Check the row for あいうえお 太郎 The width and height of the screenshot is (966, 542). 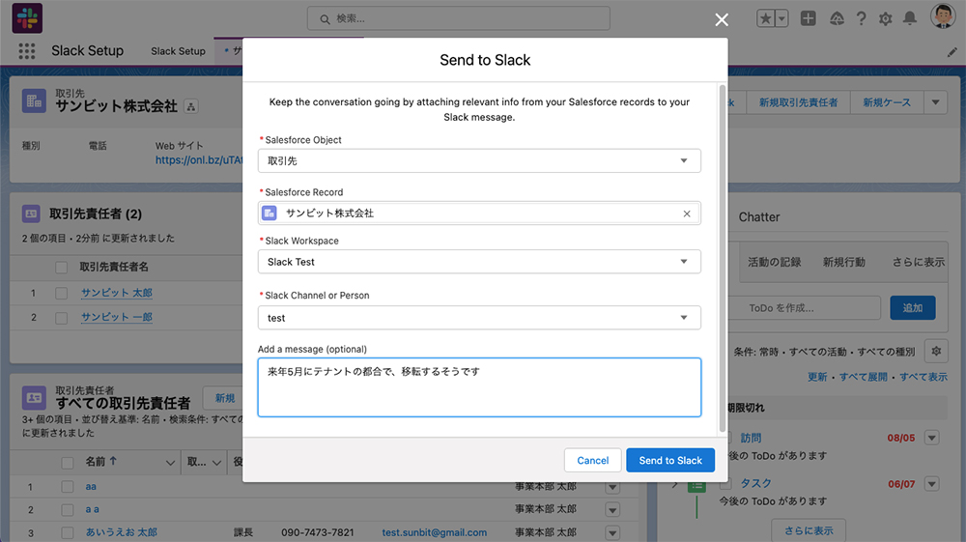coord(68,532)
